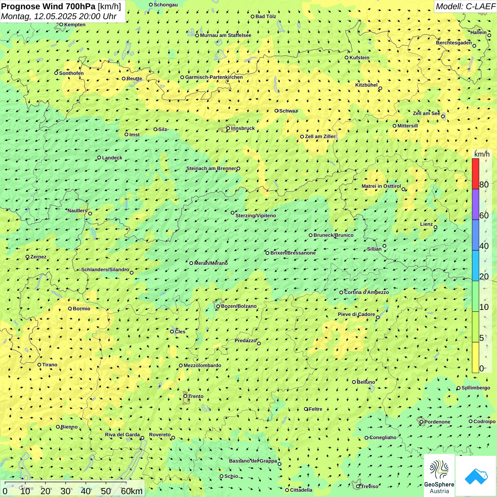
Task: Select the Bozen/Bolzano city label
Action: coord(239,306)
